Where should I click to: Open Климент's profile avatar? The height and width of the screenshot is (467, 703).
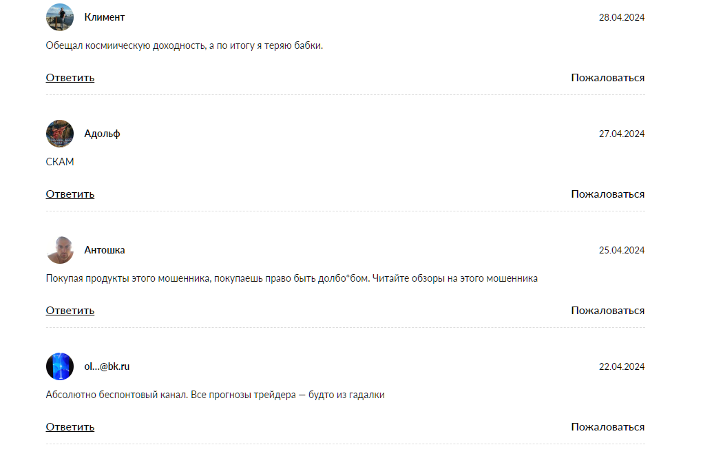click(x=60, y=17)
